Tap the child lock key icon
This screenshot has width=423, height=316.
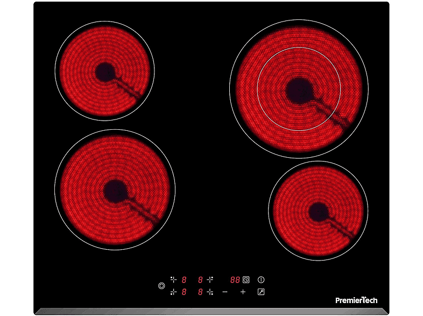(262, 292)
